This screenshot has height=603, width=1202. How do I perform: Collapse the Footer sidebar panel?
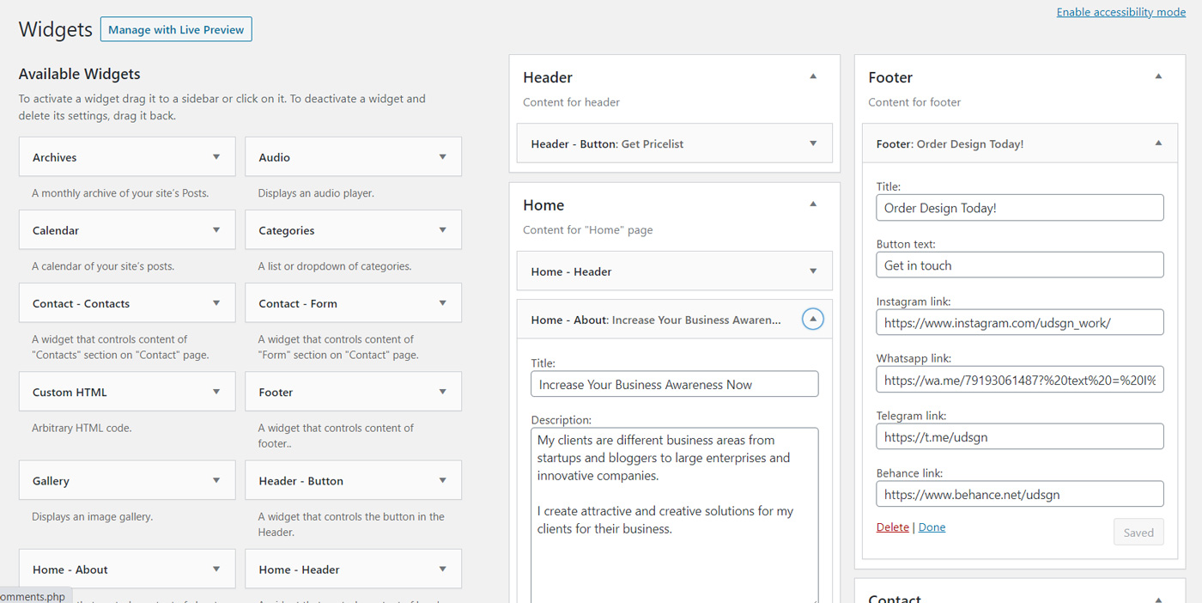point(1158,77)
